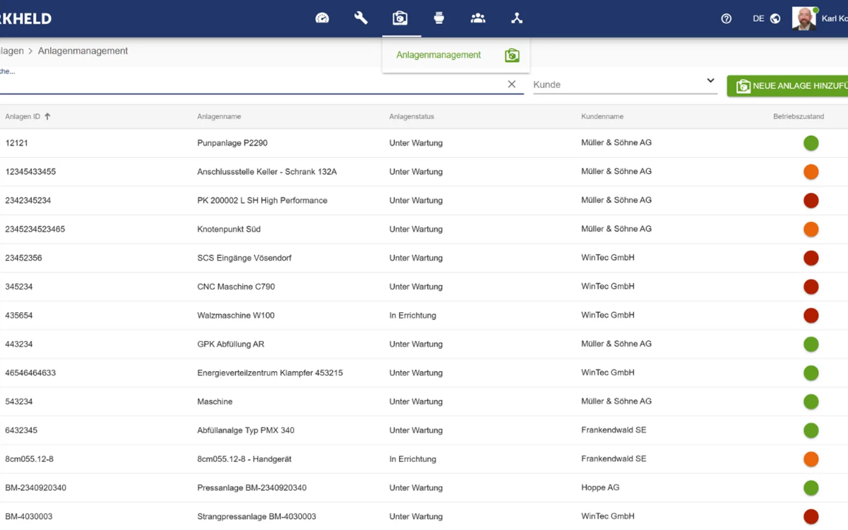Open the users group section

coord(478,18)
